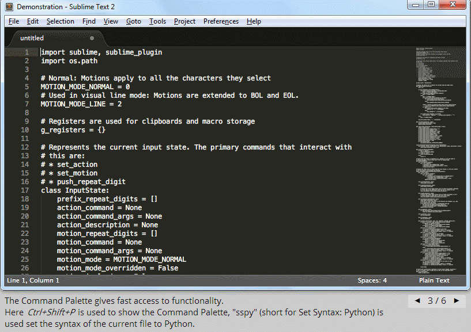
Task: Click 'motion_mode_overridden = False' line
Action: [118, 268]
